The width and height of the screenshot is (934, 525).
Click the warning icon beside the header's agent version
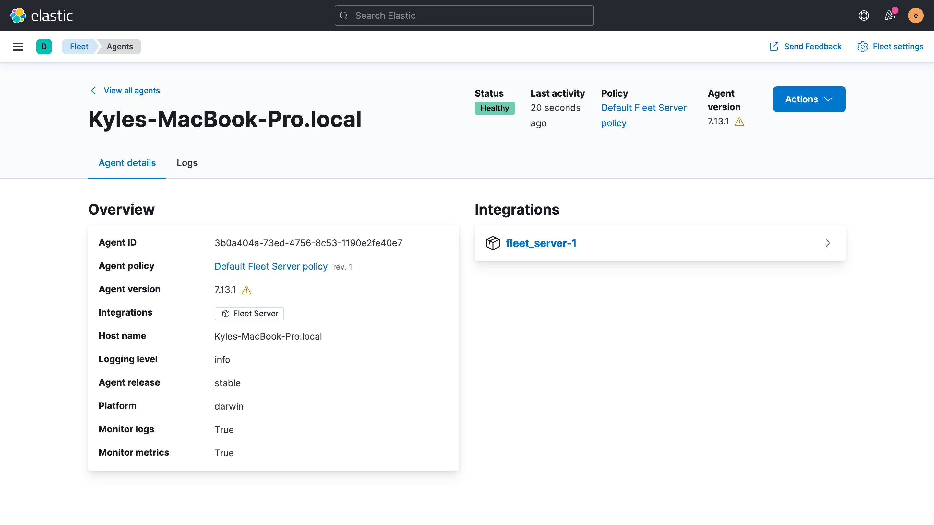click(x=739, y=122)
